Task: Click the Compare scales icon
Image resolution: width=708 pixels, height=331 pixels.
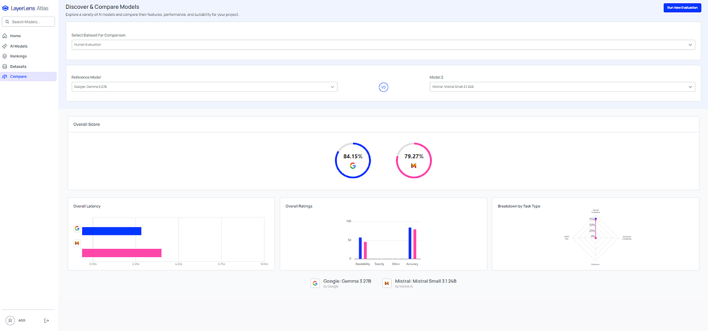Action: click(x=5, y=77)
